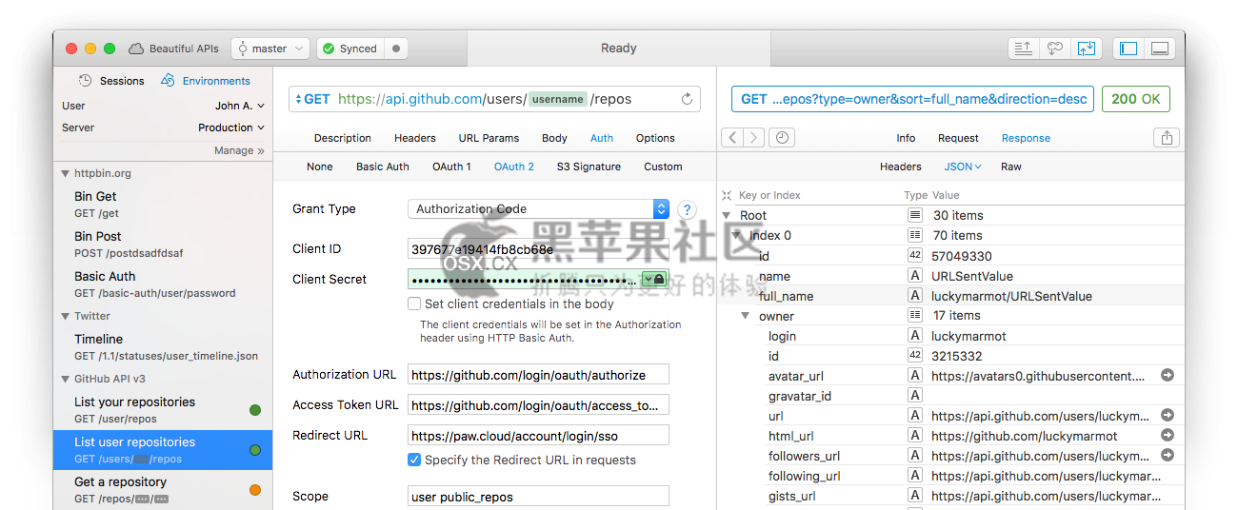Click the string type icon for login row

(915, 336)
